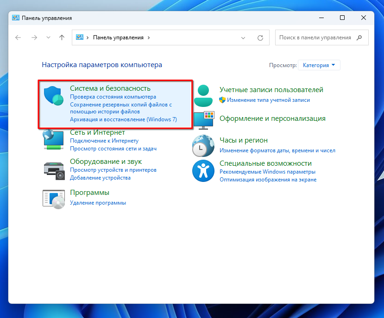The height and width of the screenshot is (318, 384).
Task: Open Архивация и восстановление (Windows 7)
Action: (x=123, y=119)
